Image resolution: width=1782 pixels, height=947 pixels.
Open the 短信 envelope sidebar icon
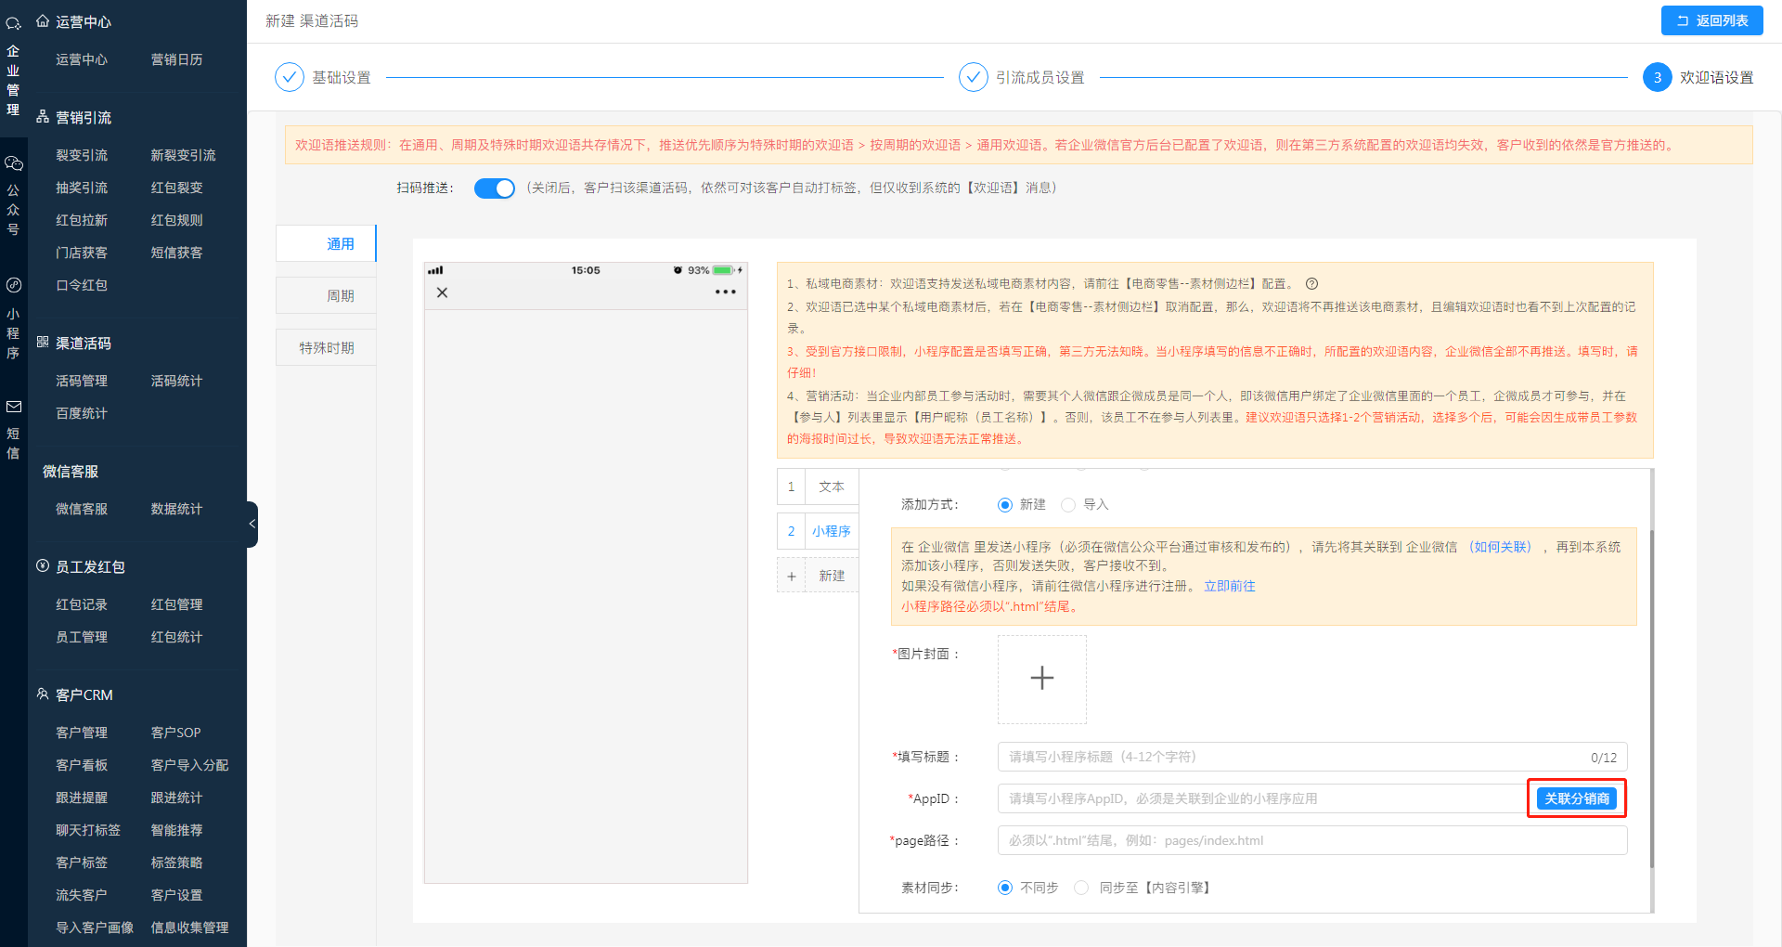13,407
